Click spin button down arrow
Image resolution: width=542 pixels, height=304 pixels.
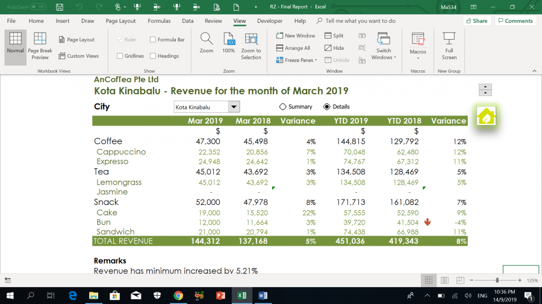pyautogui.click(x=485, y=93)
